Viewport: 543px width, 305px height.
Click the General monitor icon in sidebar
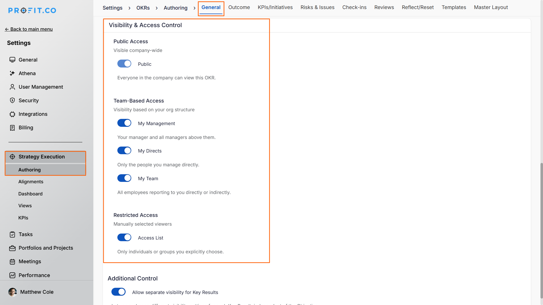[x=12, y=60]
